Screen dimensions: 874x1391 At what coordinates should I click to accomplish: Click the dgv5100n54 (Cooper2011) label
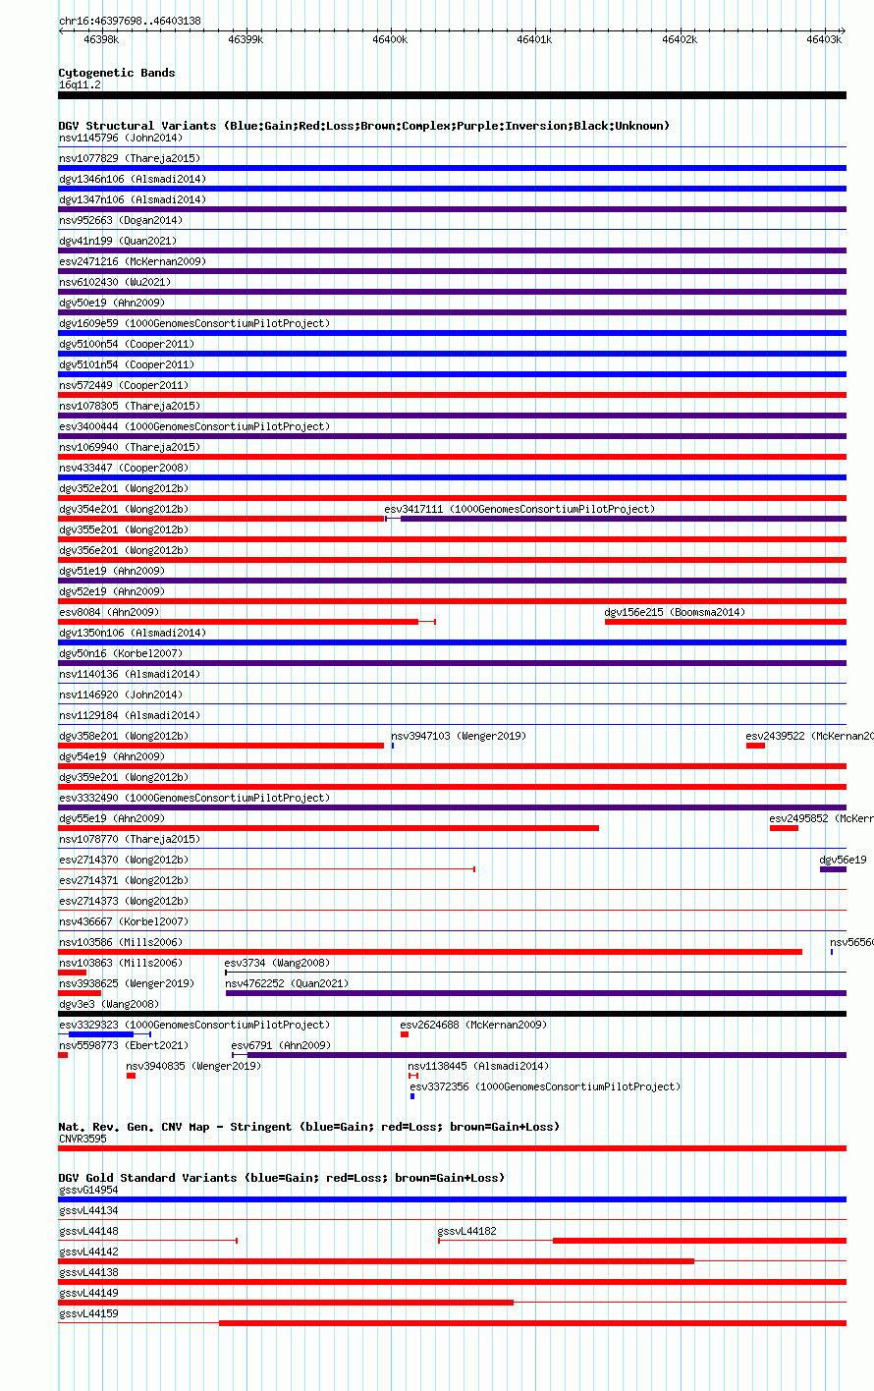(x=127, y=344)
